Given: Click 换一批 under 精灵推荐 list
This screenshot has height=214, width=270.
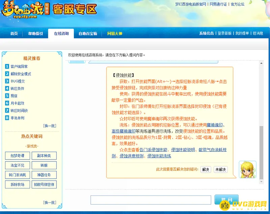Looking at the screenshot, I should [50, 126].
